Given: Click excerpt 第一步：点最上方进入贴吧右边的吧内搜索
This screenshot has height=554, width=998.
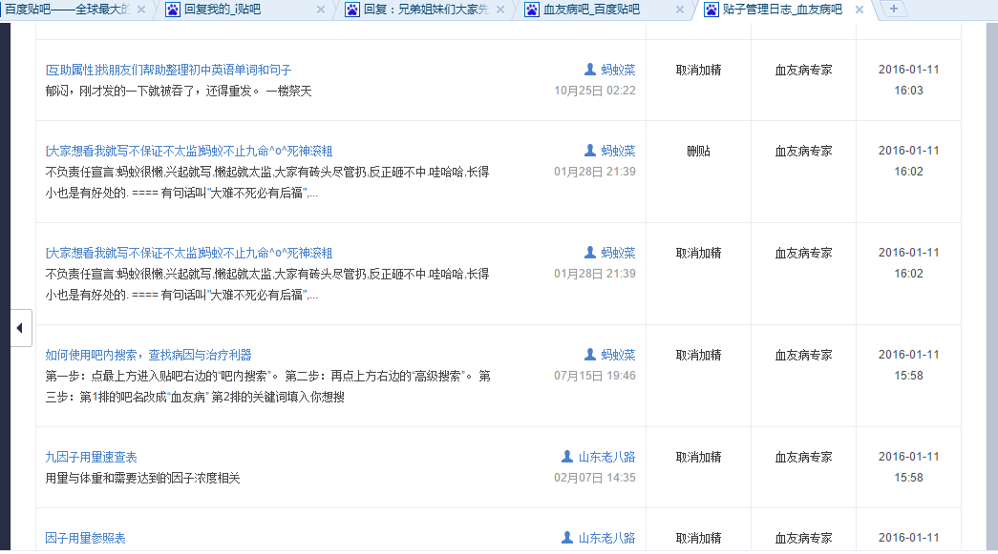Looking at the screenshot, I should (268, 386).
